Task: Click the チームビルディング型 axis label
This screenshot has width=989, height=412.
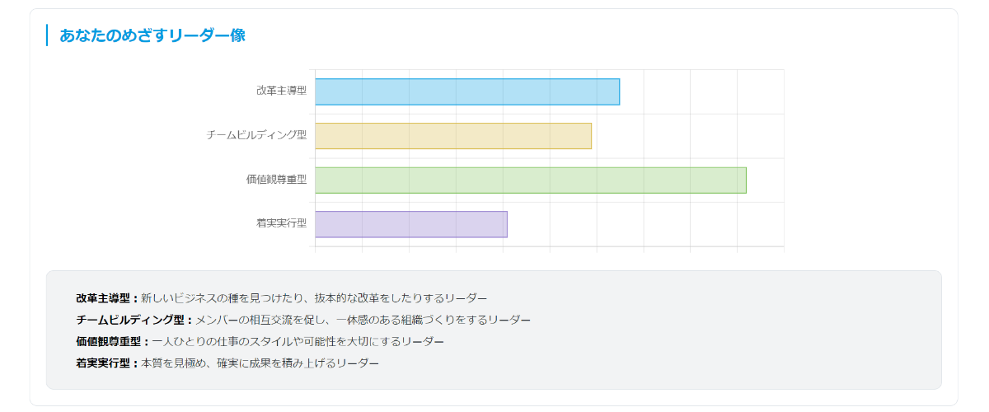Action: (x=256, y=135)
